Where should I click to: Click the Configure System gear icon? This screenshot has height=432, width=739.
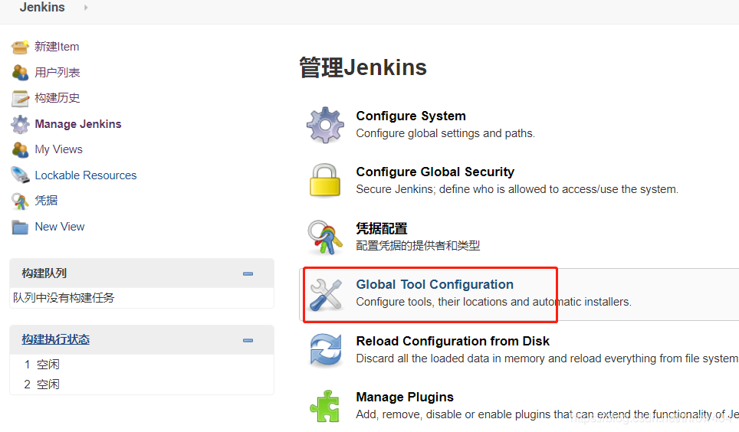(x=325, y=125)
